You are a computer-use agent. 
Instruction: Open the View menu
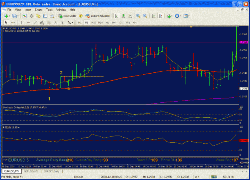tap(18, 10)
